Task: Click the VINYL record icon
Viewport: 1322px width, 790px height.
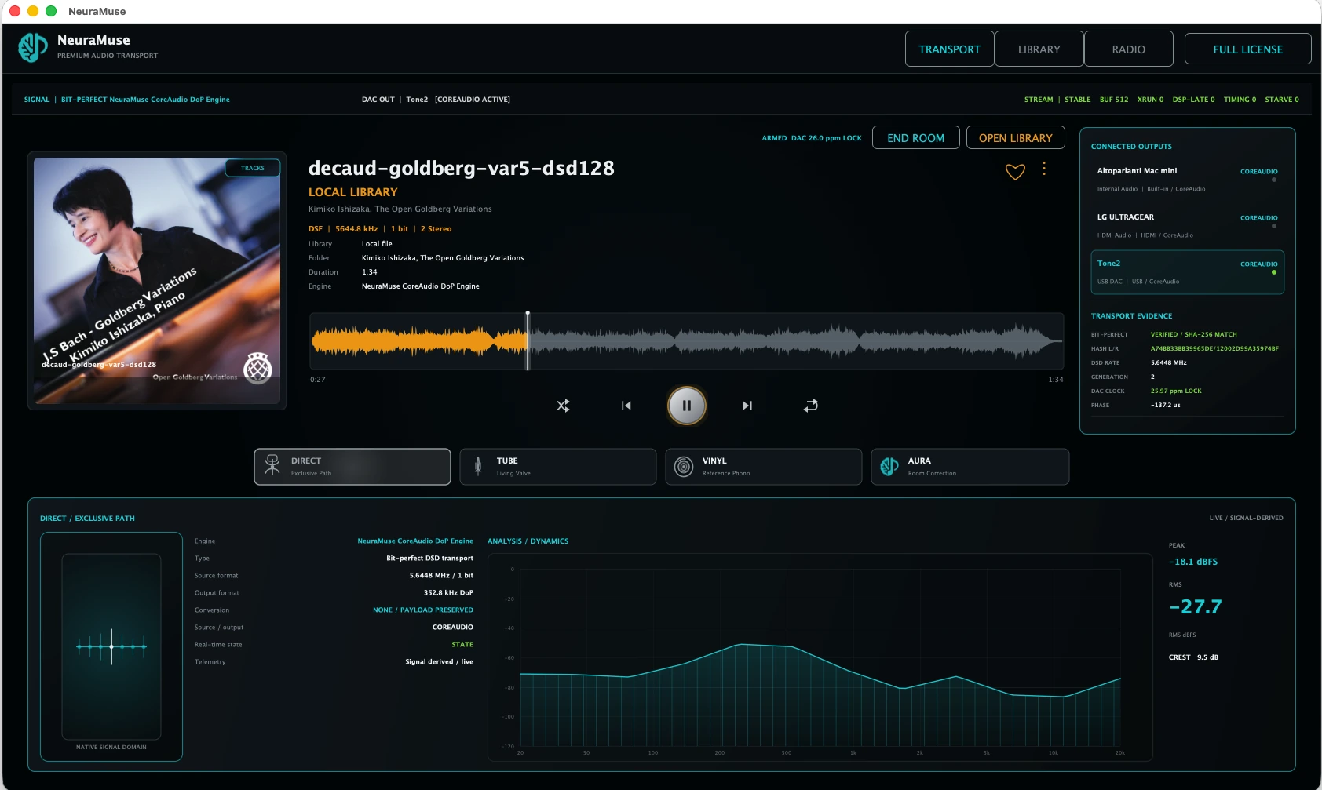Action: pyautogui.click(x=684, y=467)
